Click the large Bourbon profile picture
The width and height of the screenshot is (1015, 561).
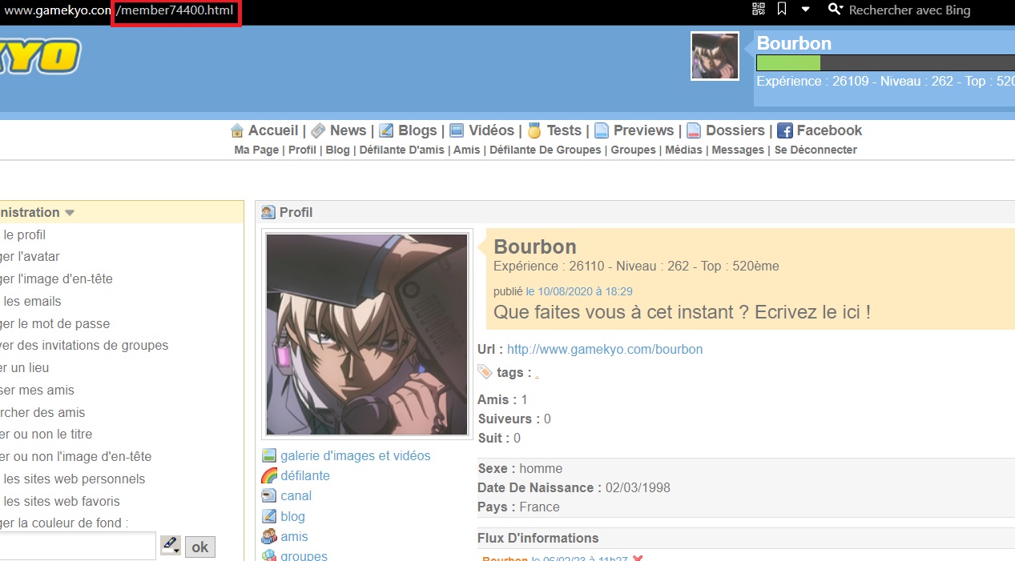(367, 334)
